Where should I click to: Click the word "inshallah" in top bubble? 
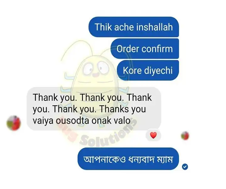point(154,27)
